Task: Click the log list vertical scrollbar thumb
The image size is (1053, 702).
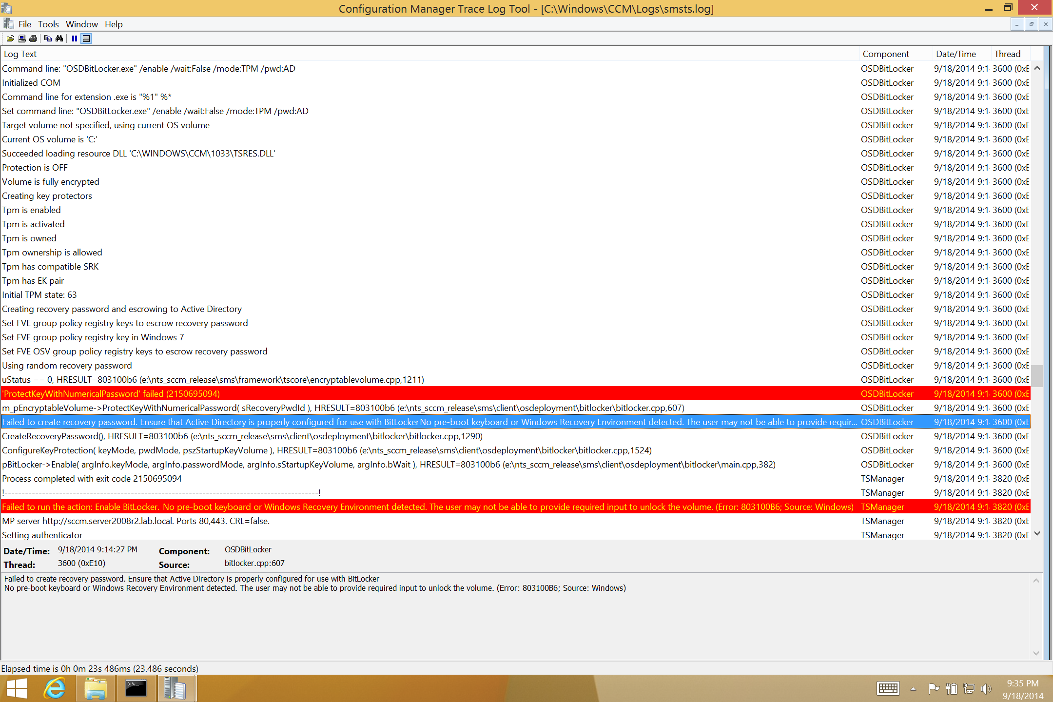Action: tap(1037, 376)
